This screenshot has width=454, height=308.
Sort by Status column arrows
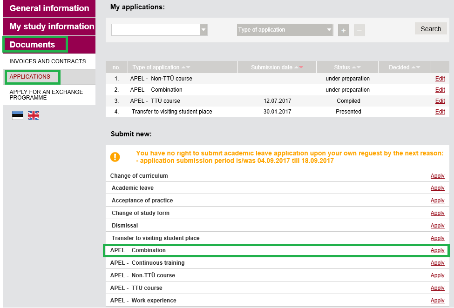pyautogui.click(x=356, y=67)
